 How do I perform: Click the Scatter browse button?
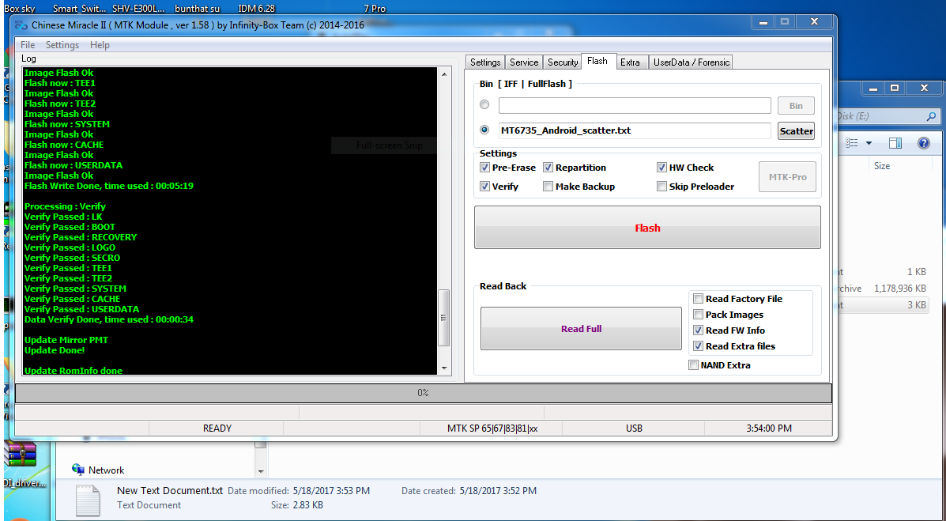796,131
